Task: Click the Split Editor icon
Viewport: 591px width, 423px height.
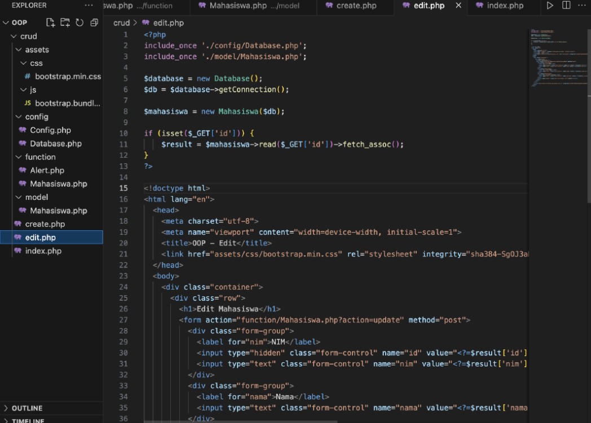Action: point(566,5)
